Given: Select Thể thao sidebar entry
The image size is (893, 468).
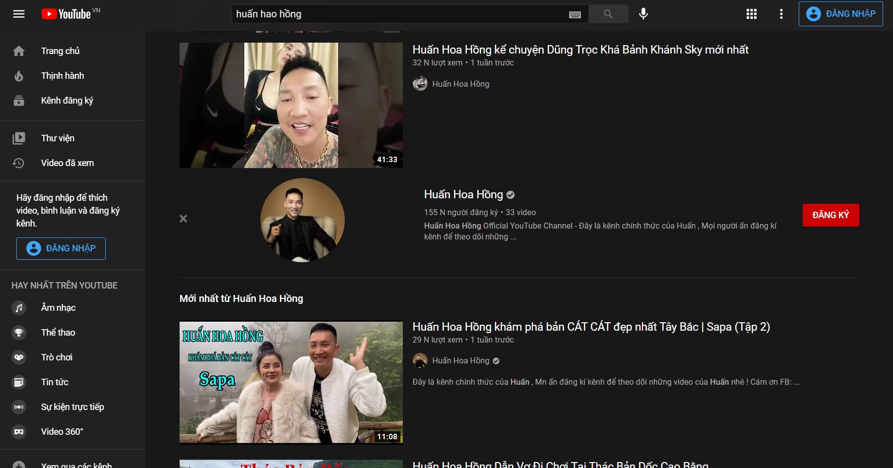Looking at the screenshot, I should click(72, 333).
